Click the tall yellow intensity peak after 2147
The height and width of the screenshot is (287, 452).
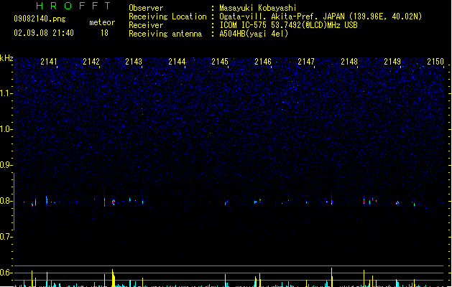point(332,277)
